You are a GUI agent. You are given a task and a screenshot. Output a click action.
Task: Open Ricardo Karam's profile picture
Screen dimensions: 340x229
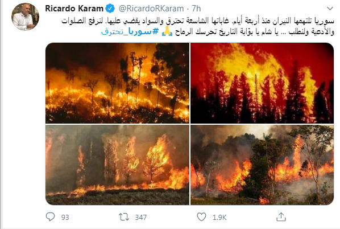click(25, 17)
